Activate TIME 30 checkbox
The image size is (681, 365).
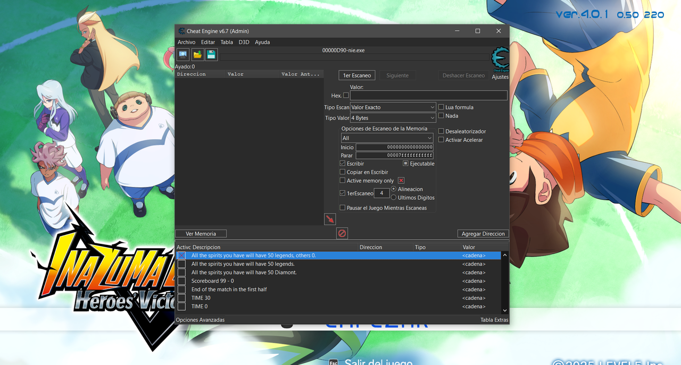(x=182, y=298)
